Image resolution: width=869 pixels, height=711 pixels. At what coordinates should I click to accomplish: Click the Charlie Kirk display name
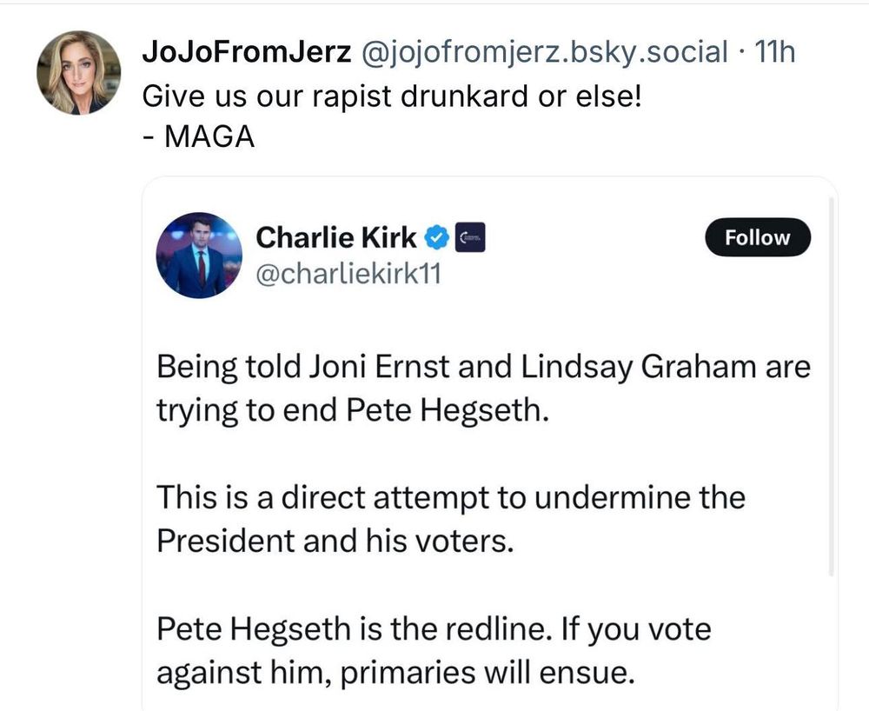tap(336, 236)
